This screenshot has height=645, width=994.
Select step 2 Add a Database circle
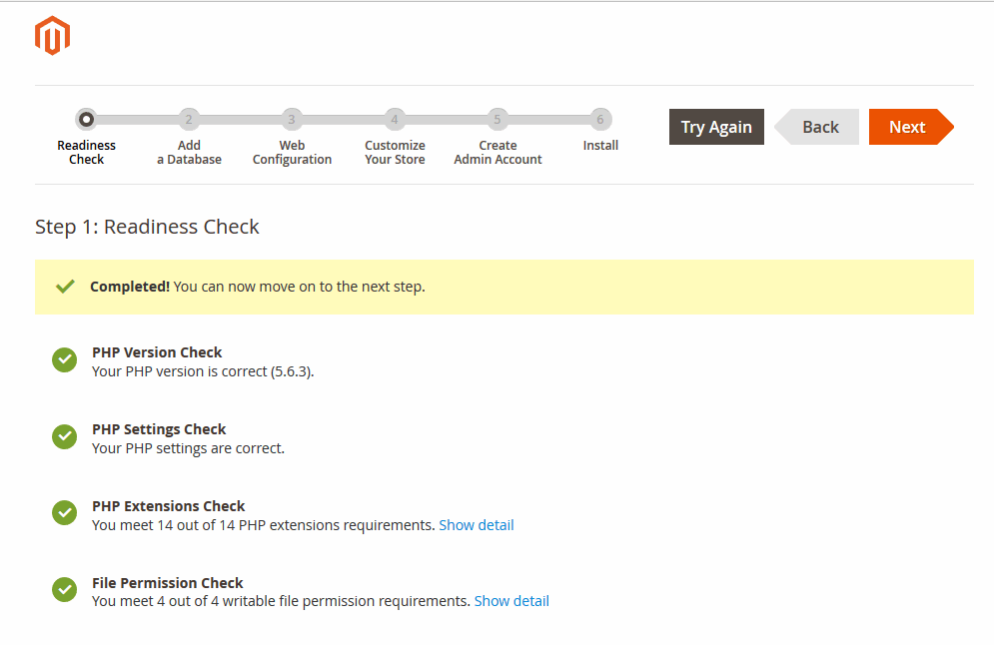[189, 120]
